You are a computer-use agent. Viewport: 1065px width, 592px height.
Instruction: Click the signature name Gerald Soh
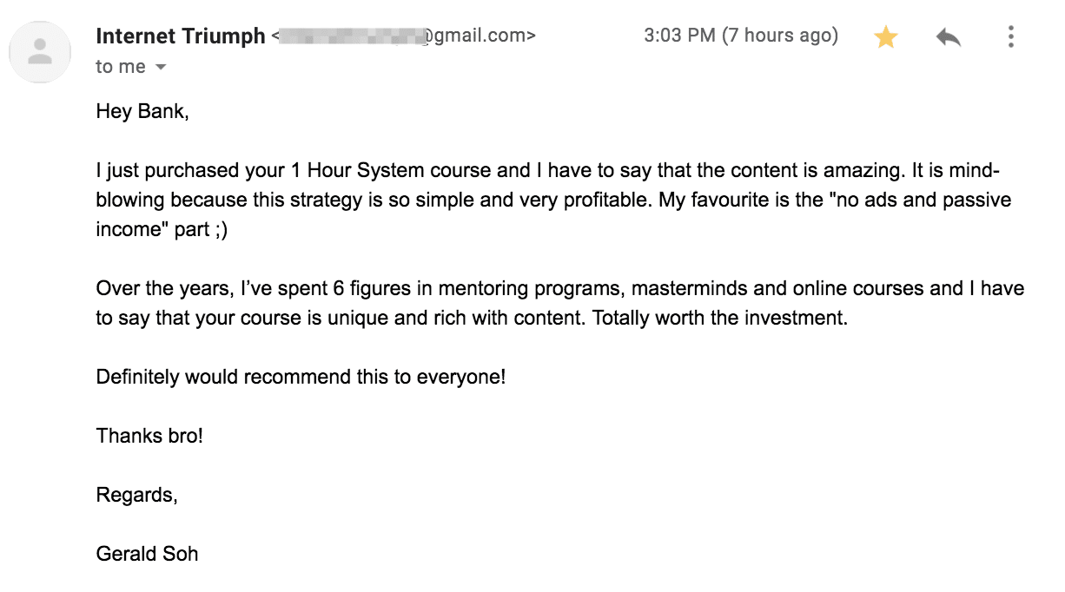pos(147,554)
